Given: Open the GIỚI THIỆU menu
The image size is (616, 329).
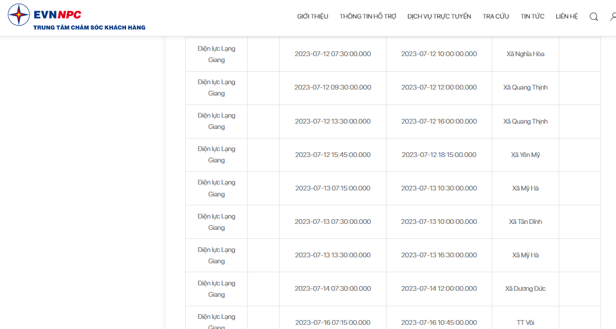Looking at the screenshot, I should coord(312,16).
